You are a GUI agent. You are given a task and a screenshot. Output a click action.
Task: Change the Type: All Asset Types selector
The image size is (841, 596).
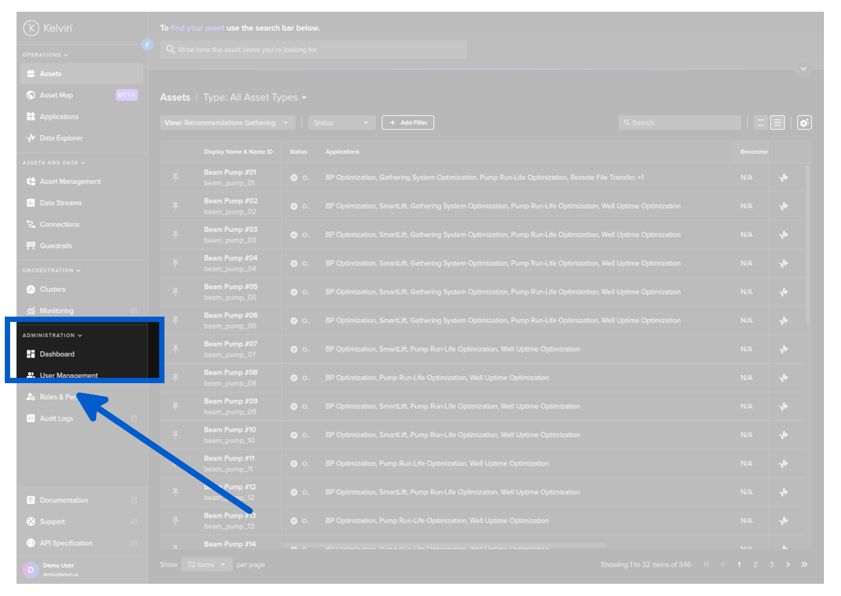pyautogui.click(x=254, y=97)
